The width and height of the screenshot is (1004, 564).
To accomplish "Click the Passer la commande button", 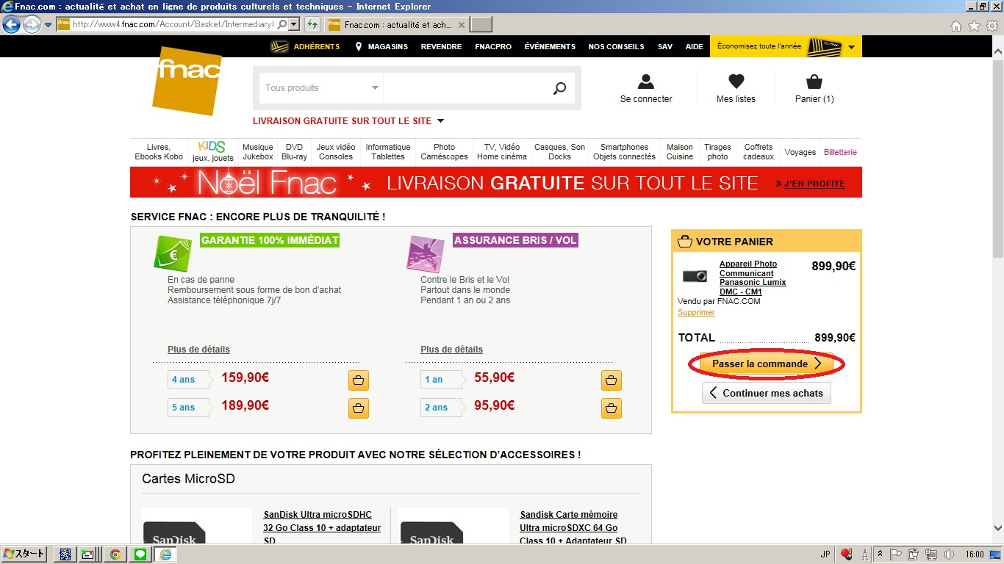I will 767,364.
